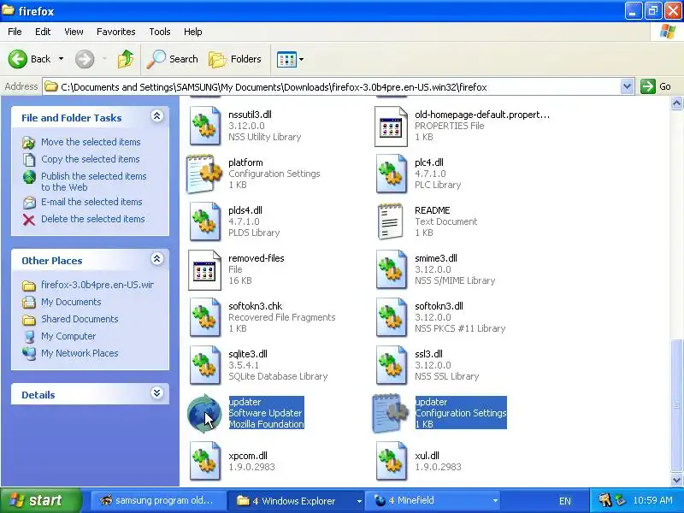Open the File menu
The height and width of the screenshot is (513, 684).
pyautogui.click(x=15, y=32)
